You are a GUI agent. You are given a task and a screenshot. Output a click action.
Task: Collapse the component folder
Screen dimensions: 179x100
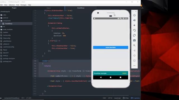pos(7,21)
